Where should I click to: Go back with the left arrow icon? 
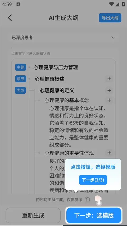coord(10,18)
